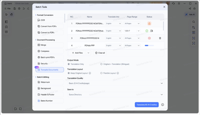This screenshot has width=200, height=115.
Task: Open Save to Source Directory dropdown
Action: [116, 94]
